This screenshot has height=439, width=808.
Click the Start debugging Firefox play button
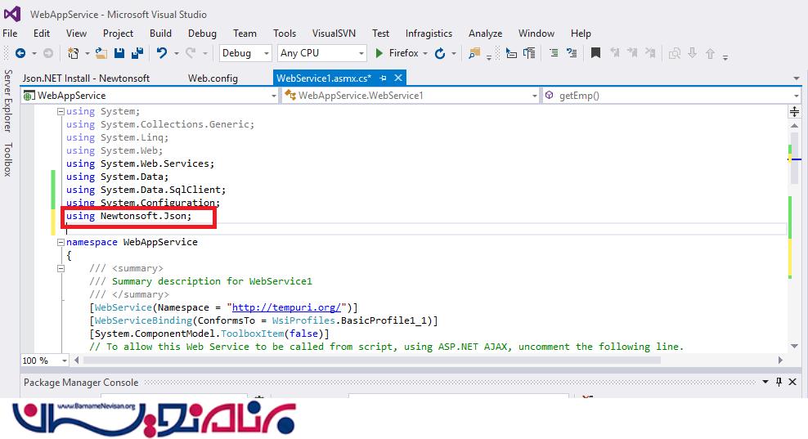click(379, 53)
